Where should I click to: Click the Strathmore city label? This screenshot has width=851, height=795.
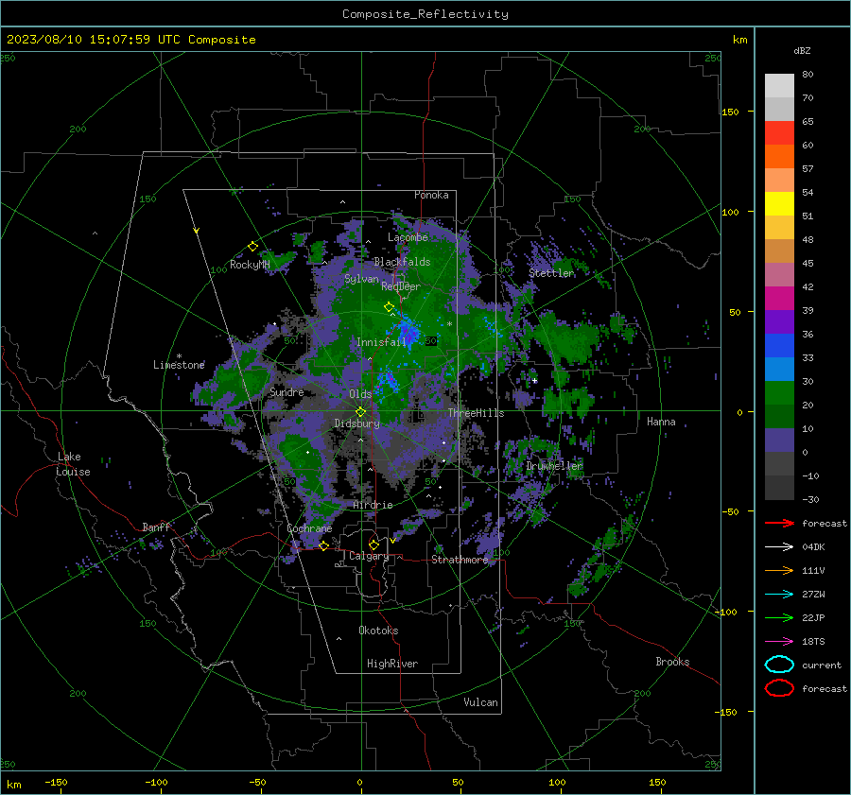460,560
